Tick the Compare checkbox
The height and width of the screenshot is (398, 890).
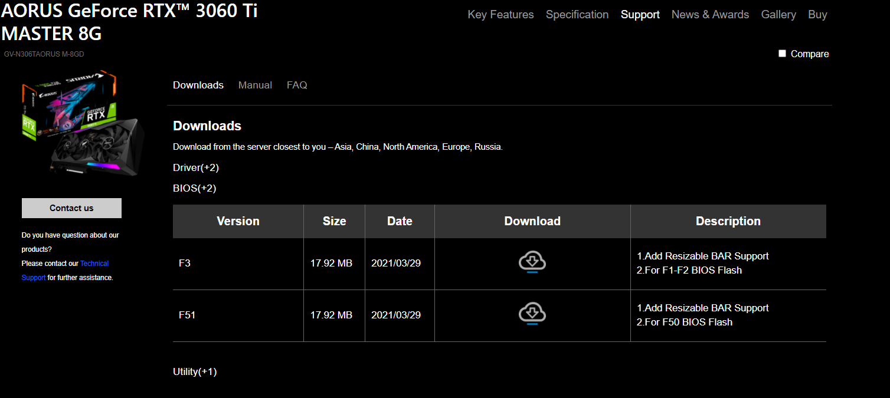pos(782,54)
